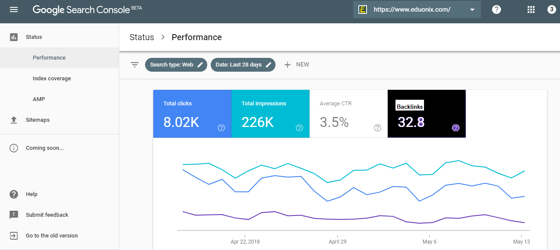The height and width of the screenshot is (250, 560).
Task: Open the notifications badge showing 3
Action: [551, 9]
